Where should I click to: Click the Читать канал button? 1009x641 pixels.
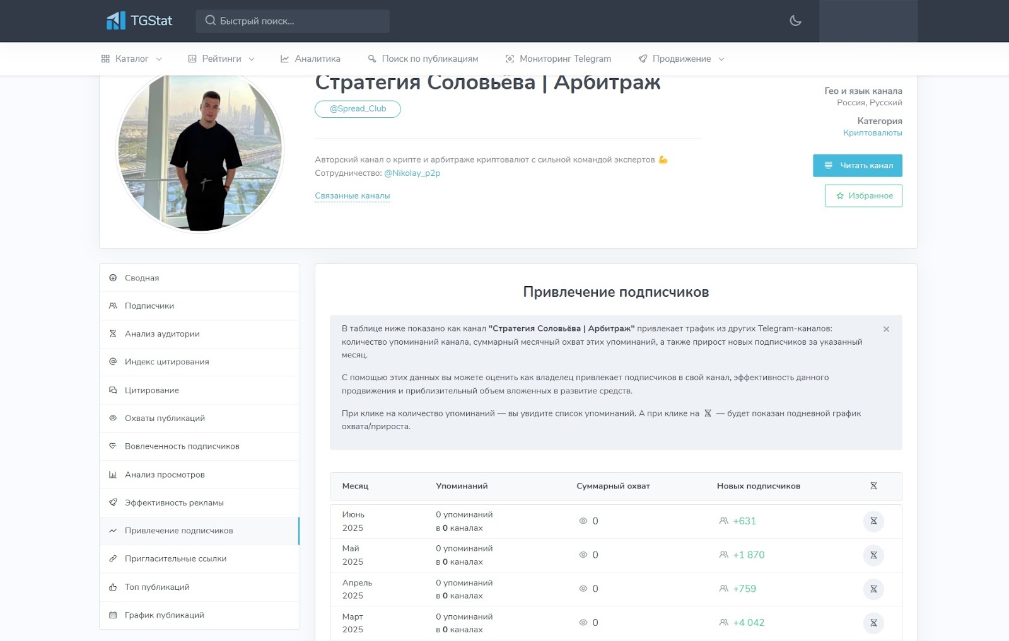tap(857, 166)
